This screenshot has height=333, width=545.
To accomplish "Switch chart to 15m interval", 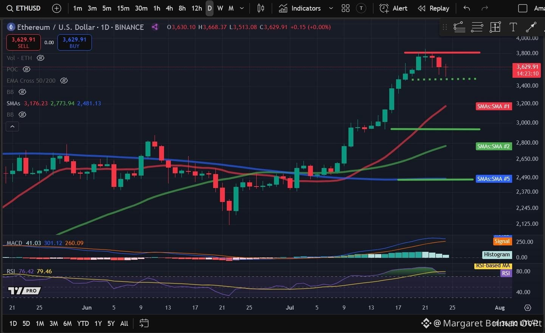I will 123,8.
